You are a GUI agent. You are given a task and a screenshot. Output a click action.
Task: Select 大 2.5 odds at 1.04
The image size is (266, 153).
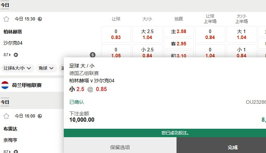[147, 34]
